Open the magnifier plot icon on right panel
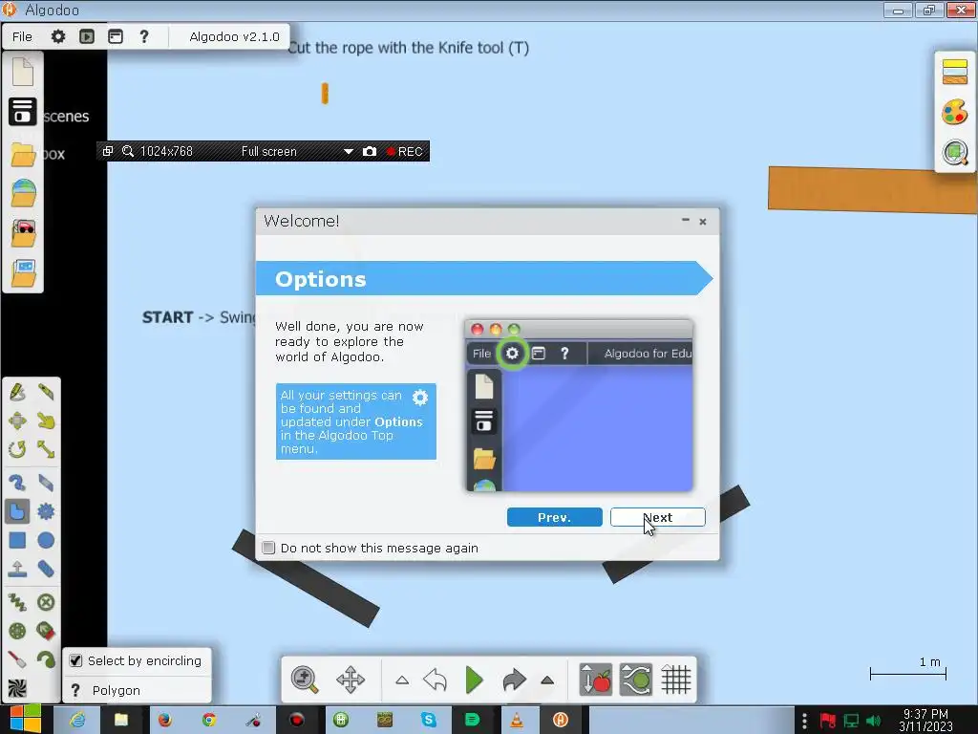Viewport: 978px width, 734px height. coord(955,152)
